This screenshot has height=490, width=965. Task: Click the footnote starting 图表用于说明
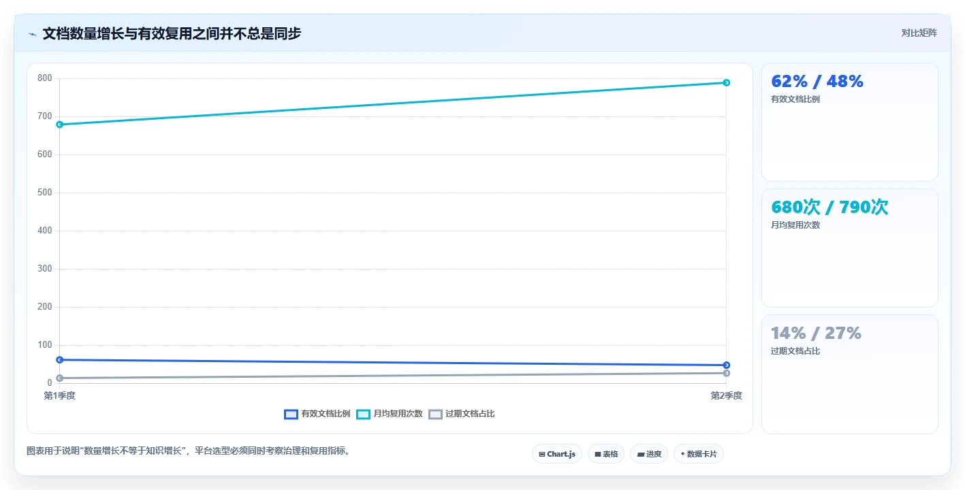coord(189,451)
